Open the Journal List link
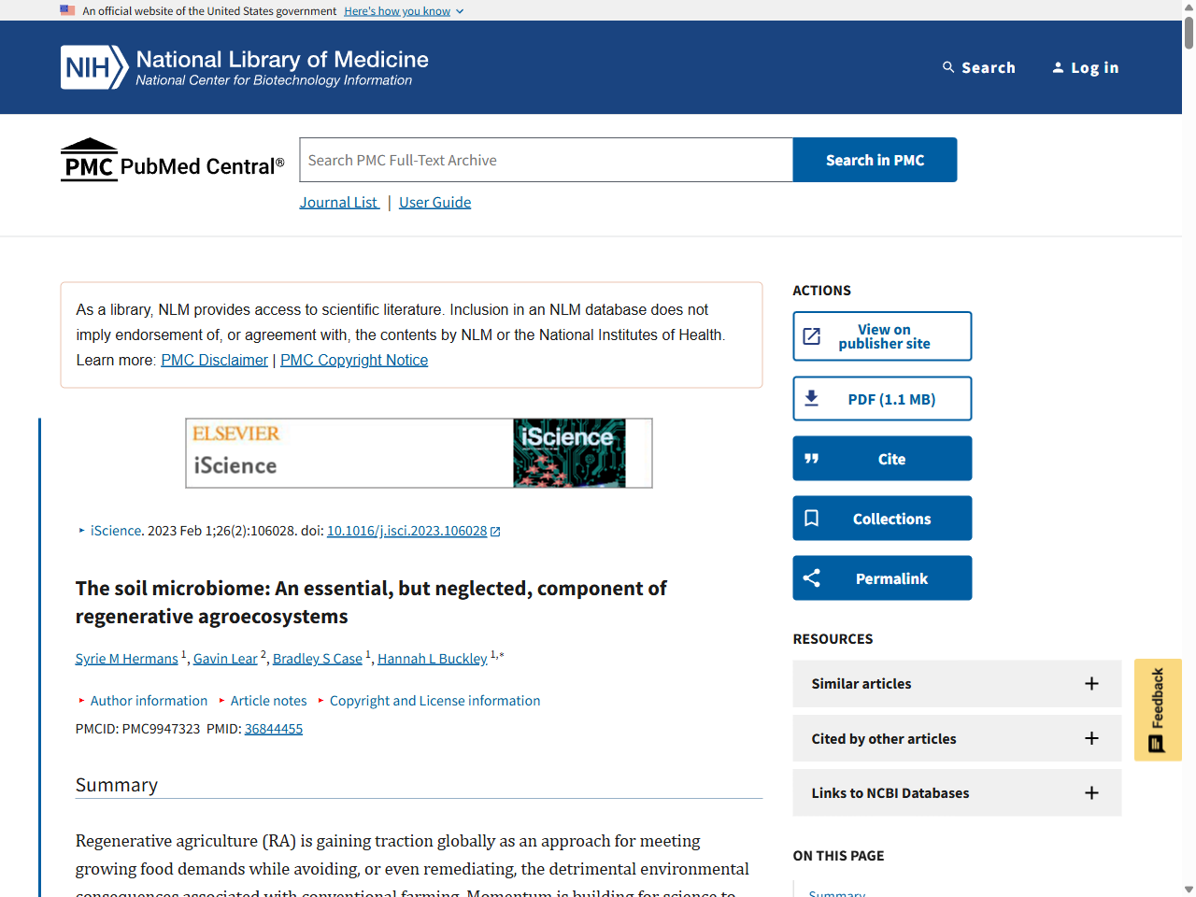 pos(339,203)
